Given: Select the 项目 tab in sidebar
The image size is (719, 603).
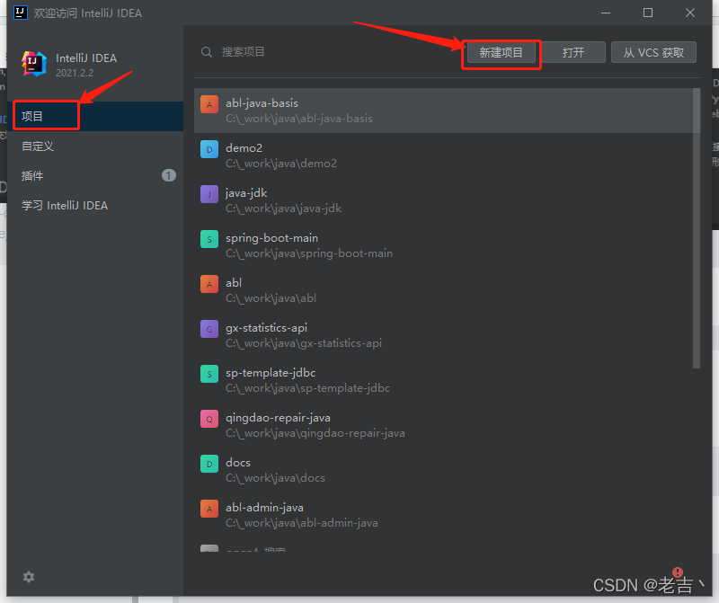Looking at the screenshot, I should [95, 117].
